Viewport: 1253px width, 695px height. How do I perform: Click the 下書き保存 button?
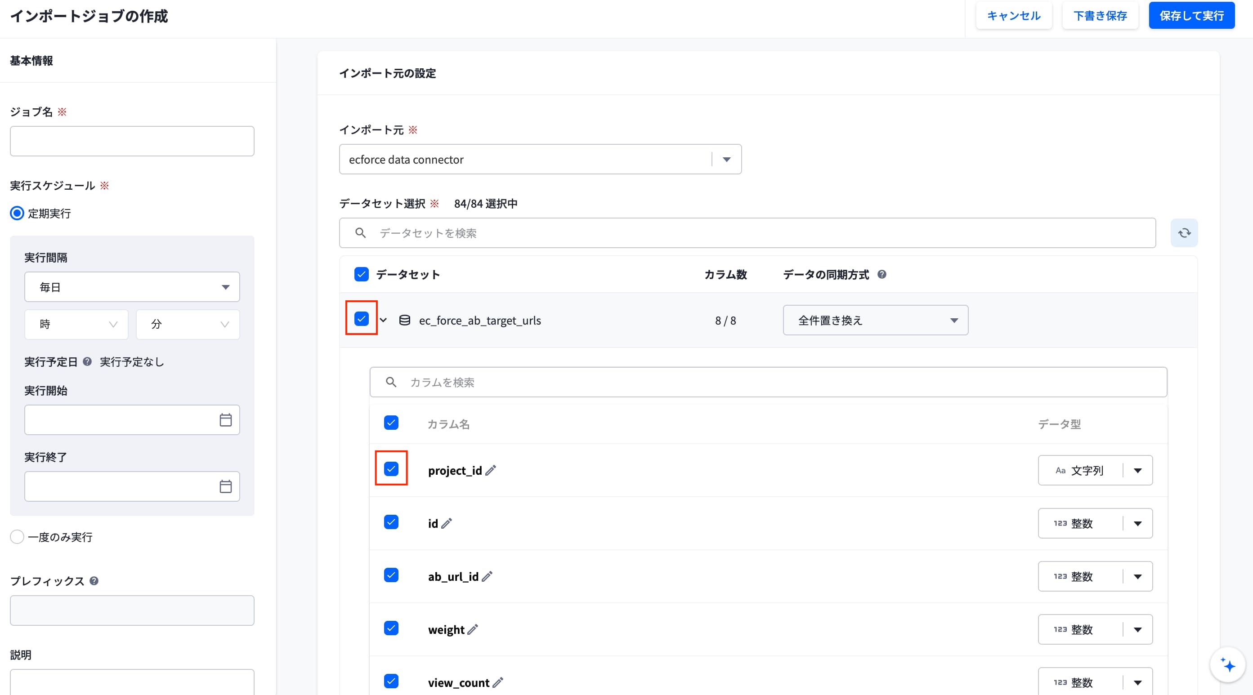1100,16
